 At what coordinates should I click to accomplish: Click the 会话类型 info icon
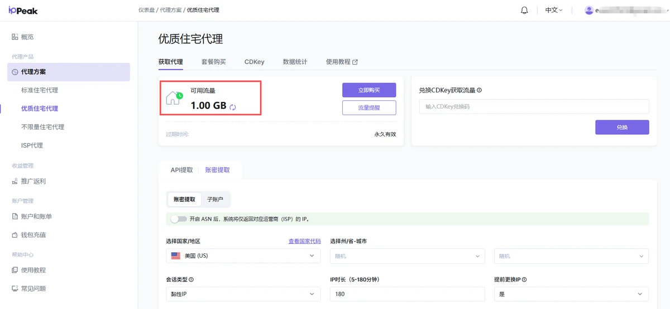coord(192,279)
